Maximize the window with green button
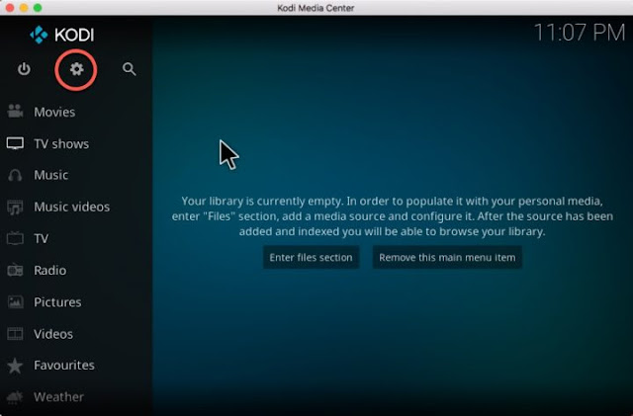 click(38, 8)
